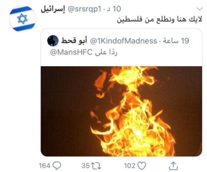Open replies via the comment bubble icon
Screen dimensions: 207x172
click(x=57, y=166)
